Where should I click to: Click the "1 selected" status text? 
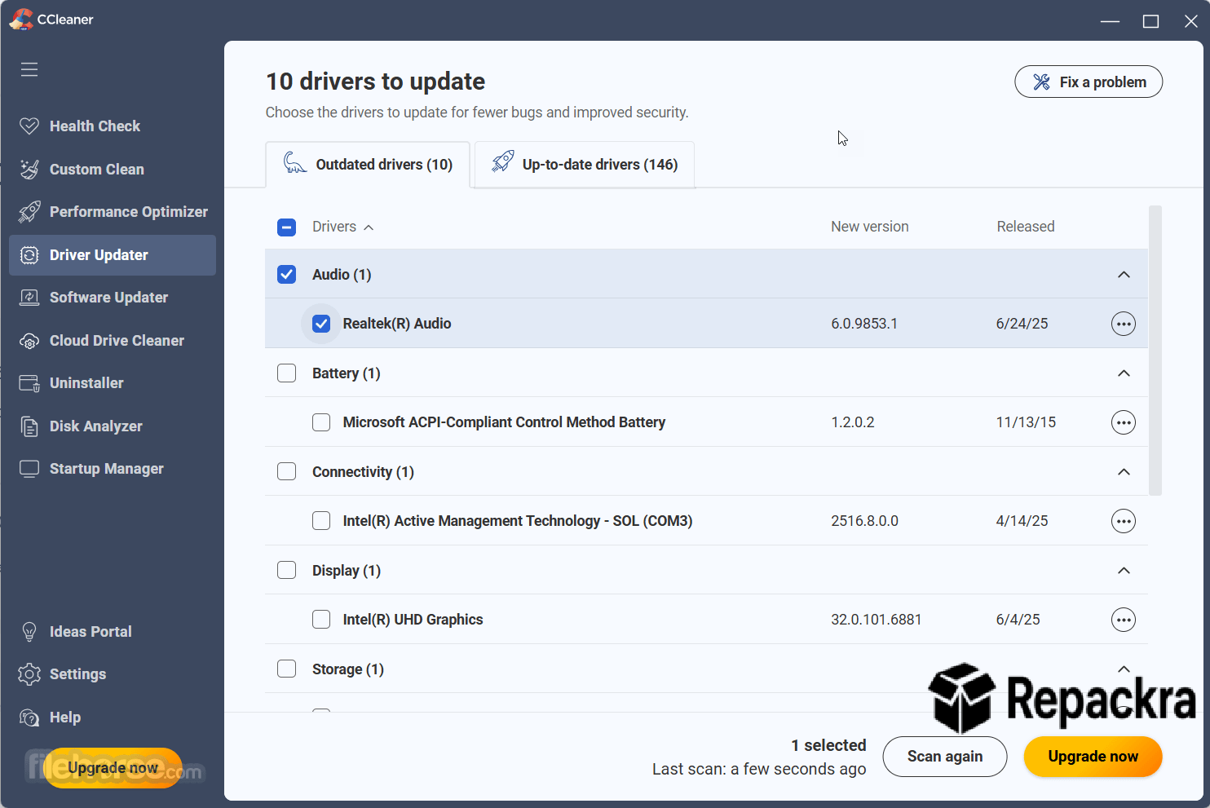828,745
